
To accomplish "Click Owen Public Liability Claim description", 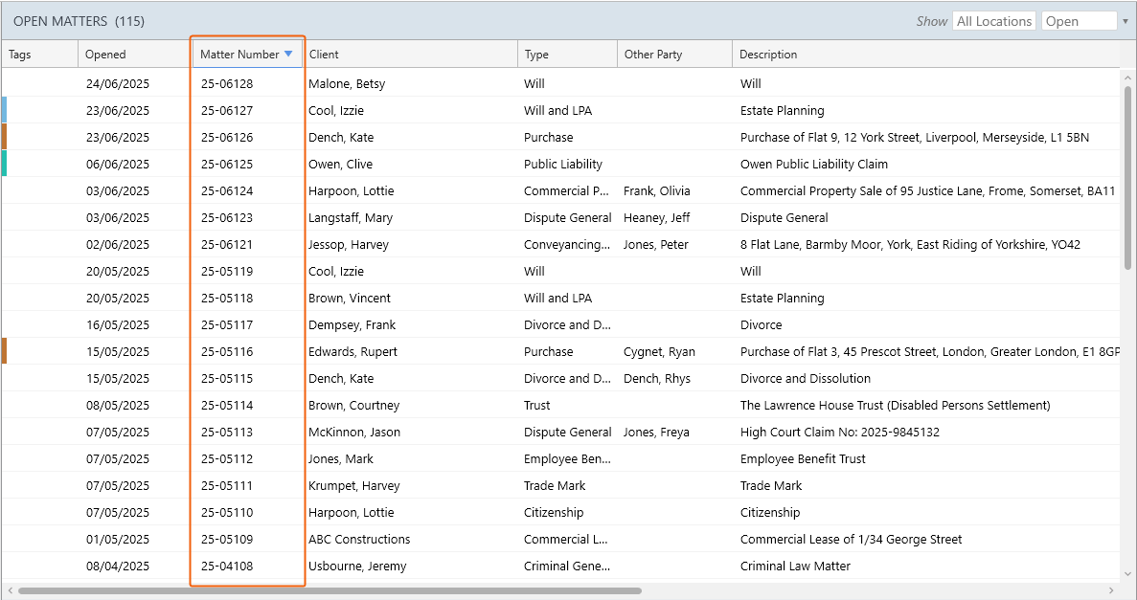I will [813, 164].
